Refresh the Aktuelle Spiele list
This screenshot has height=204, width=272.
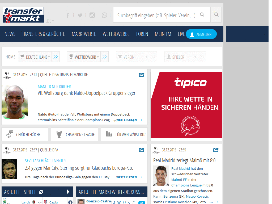[41, 192]
